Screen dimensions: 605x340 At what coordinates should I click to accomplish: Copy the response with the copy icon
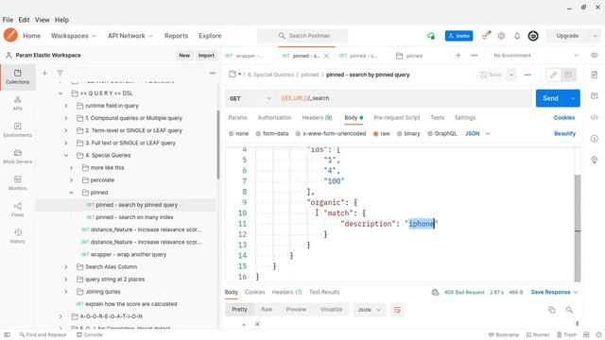[552, 310]
